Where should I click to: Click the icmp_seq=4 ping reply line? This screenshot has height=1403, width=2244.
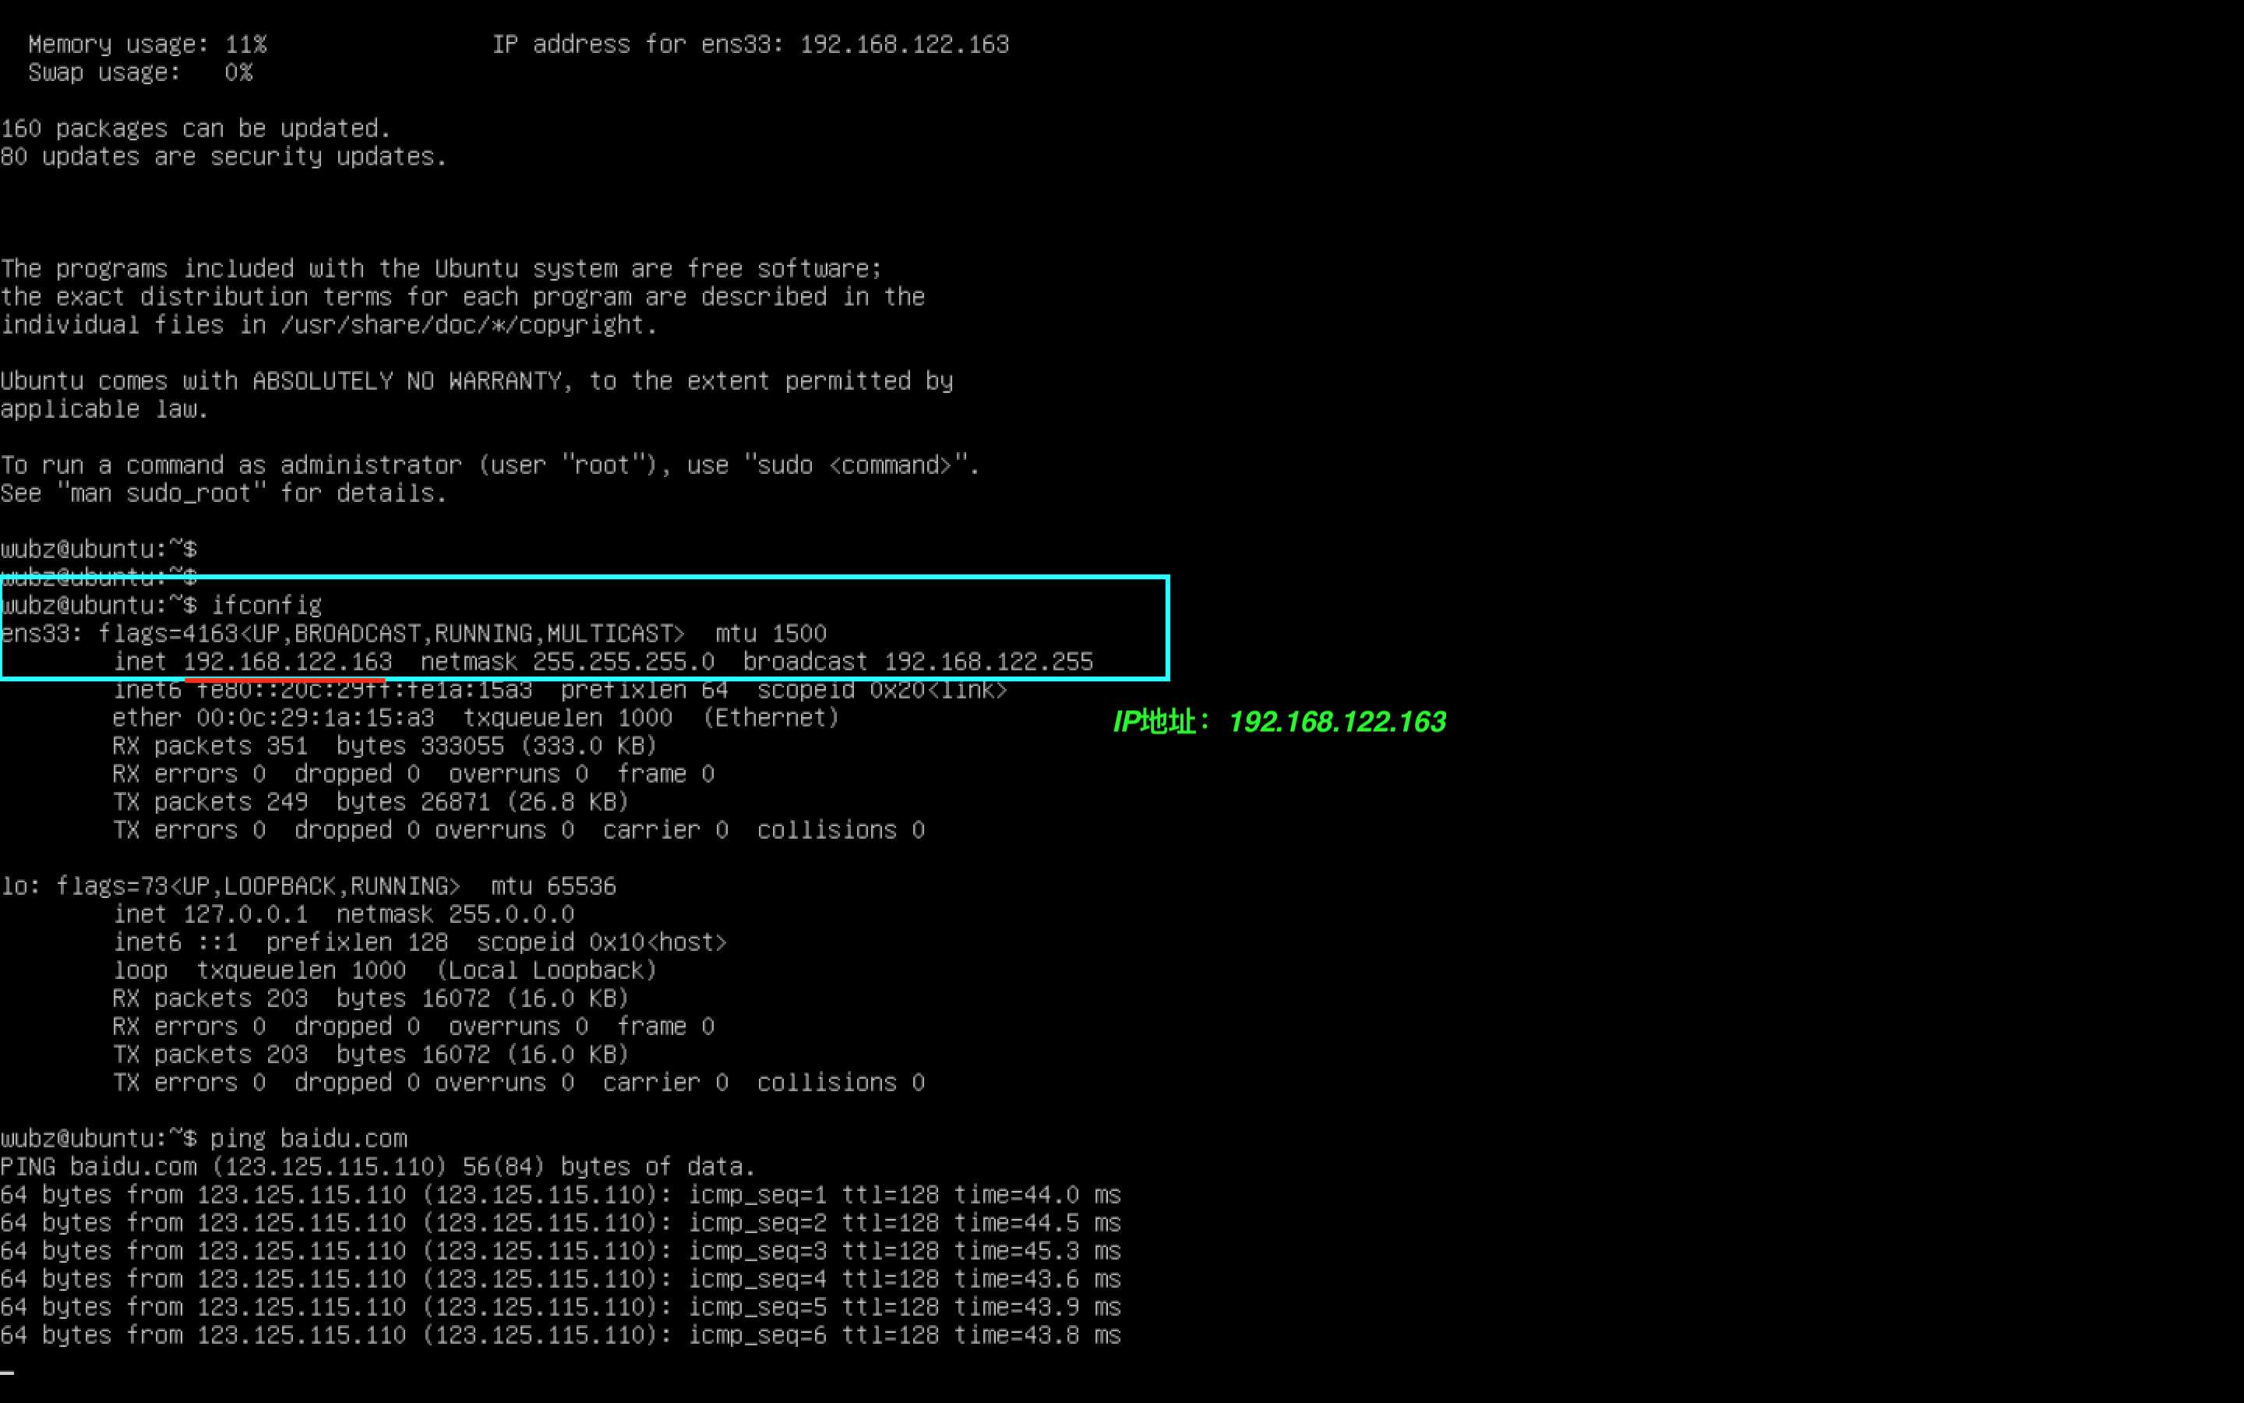561,1280
